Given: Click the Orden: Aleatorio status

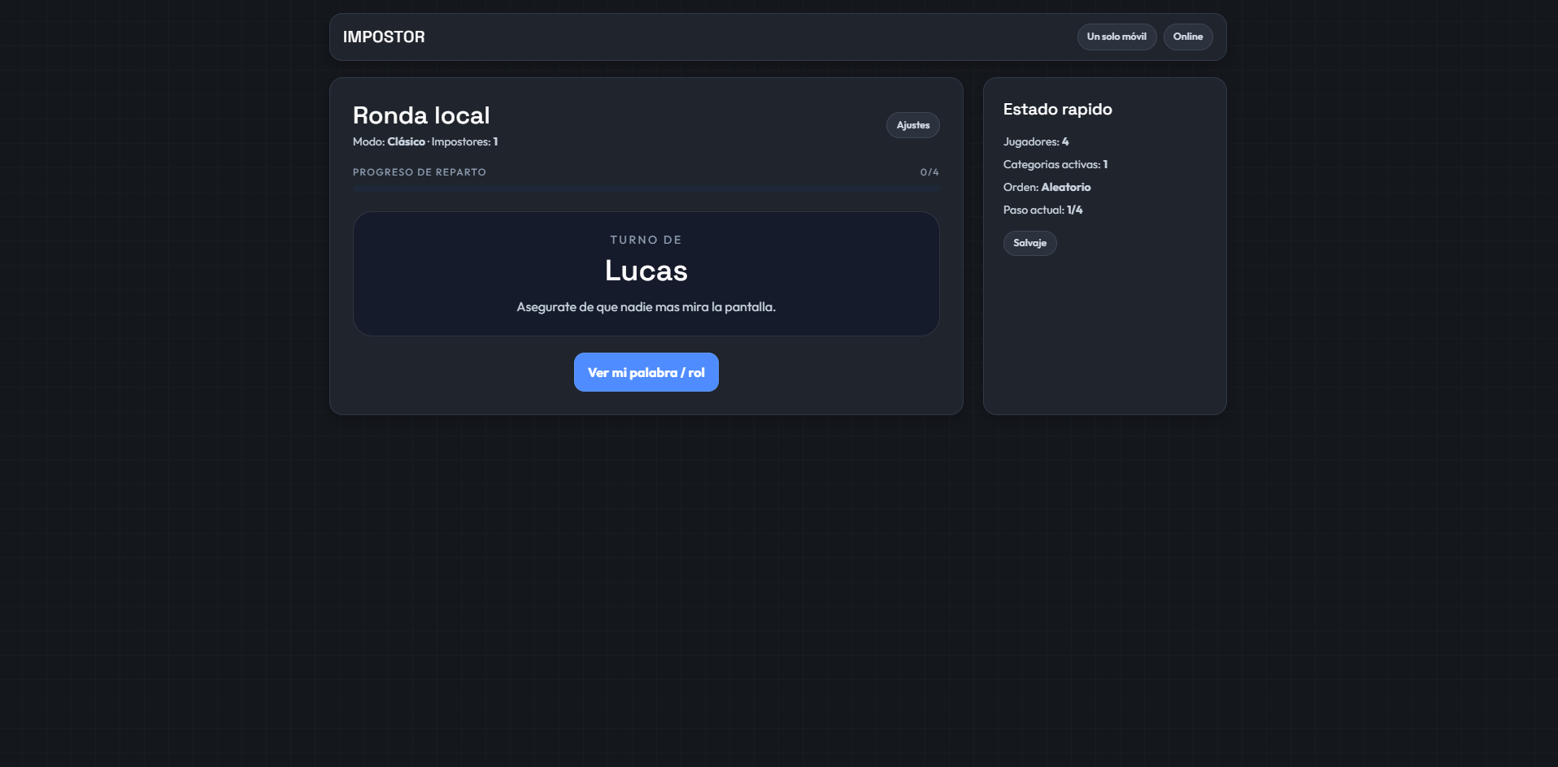Looking at the screenshot, I should 1047,187.
